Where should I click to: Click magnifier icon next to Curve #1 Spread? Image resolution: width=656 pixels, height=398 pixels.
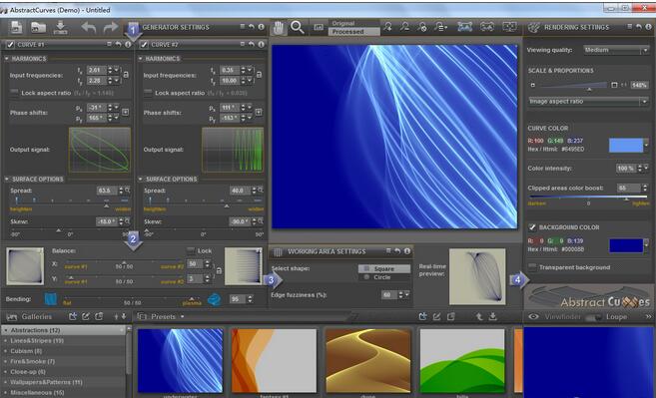click(x=127, y=191)
